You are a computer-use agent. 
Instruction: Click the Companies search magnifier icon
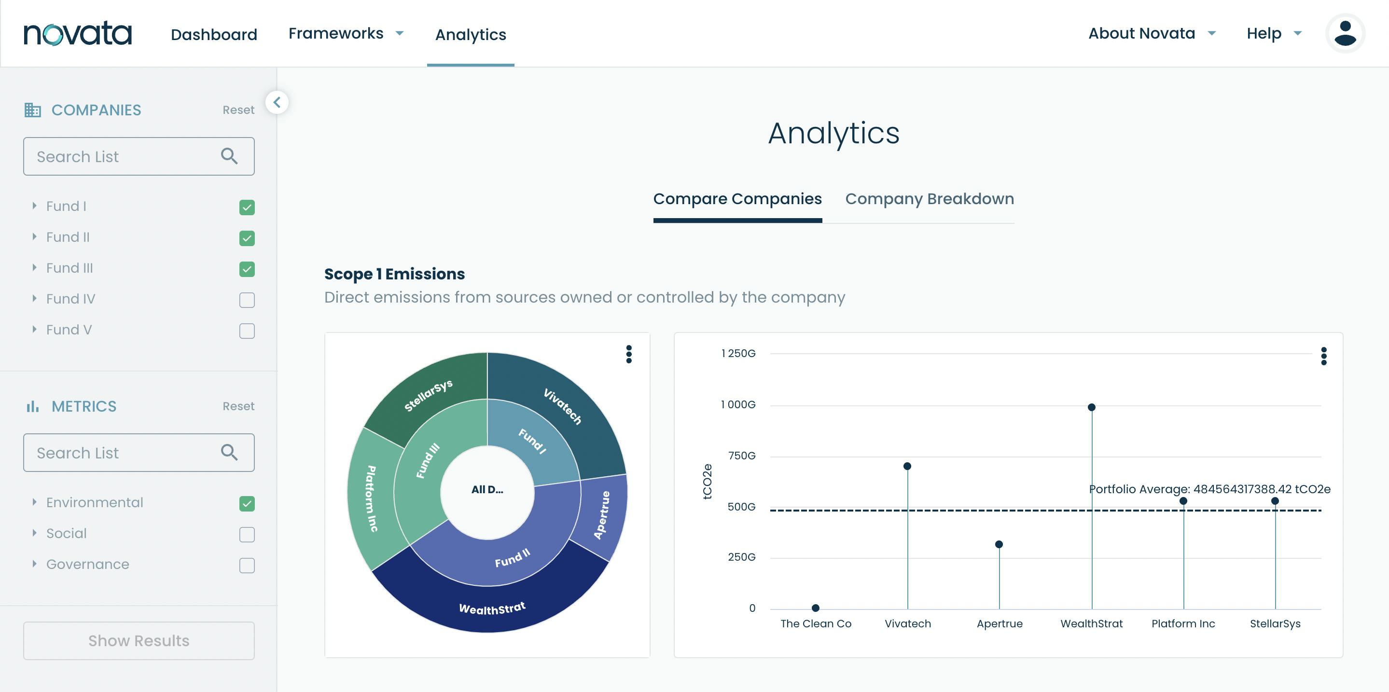tap(229, 156)
